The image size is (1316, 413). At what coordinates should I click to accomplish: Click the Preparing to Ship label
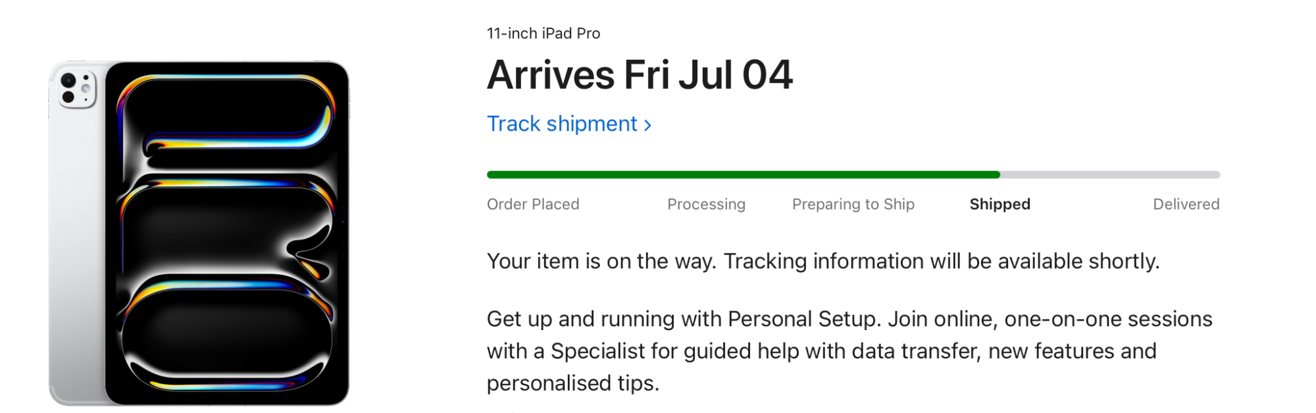(853, 204)
